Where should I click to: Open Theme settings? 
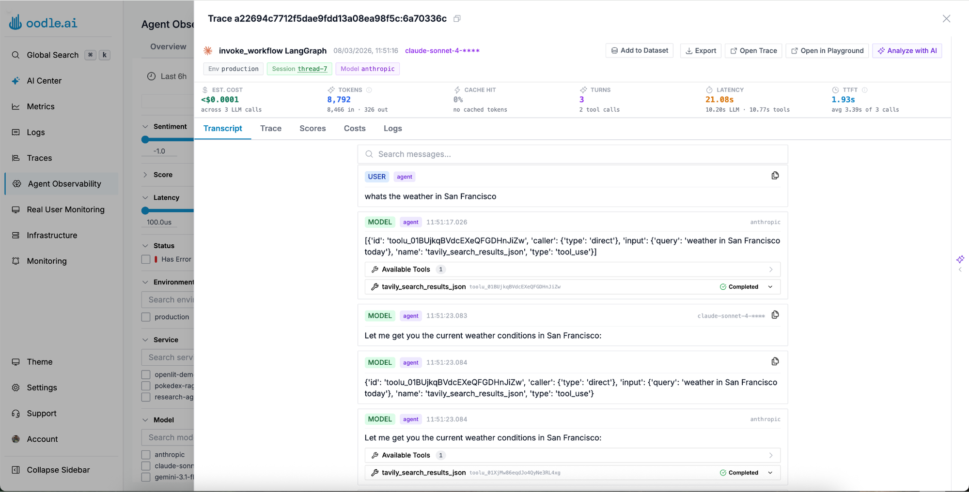40,362
